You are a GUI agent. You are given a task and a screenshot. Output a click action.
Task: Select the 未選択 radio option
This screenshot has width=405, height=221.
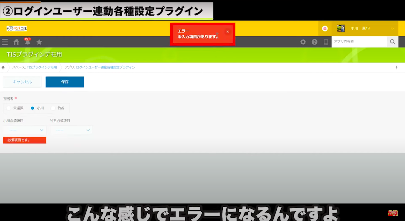click(x=9, y=108)
